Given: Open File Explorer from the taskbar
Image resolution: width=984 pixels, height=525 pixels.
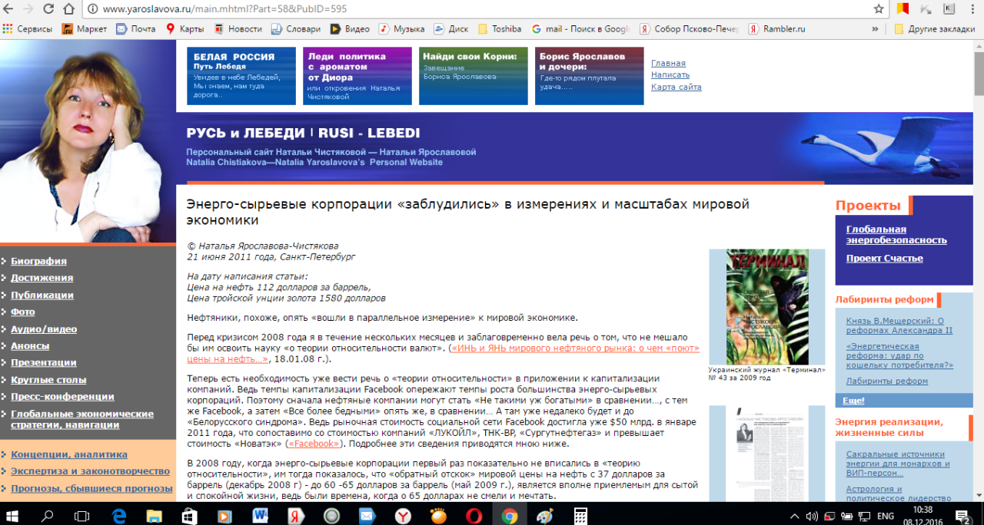Looking at the screenshot, I should [155, 515].
